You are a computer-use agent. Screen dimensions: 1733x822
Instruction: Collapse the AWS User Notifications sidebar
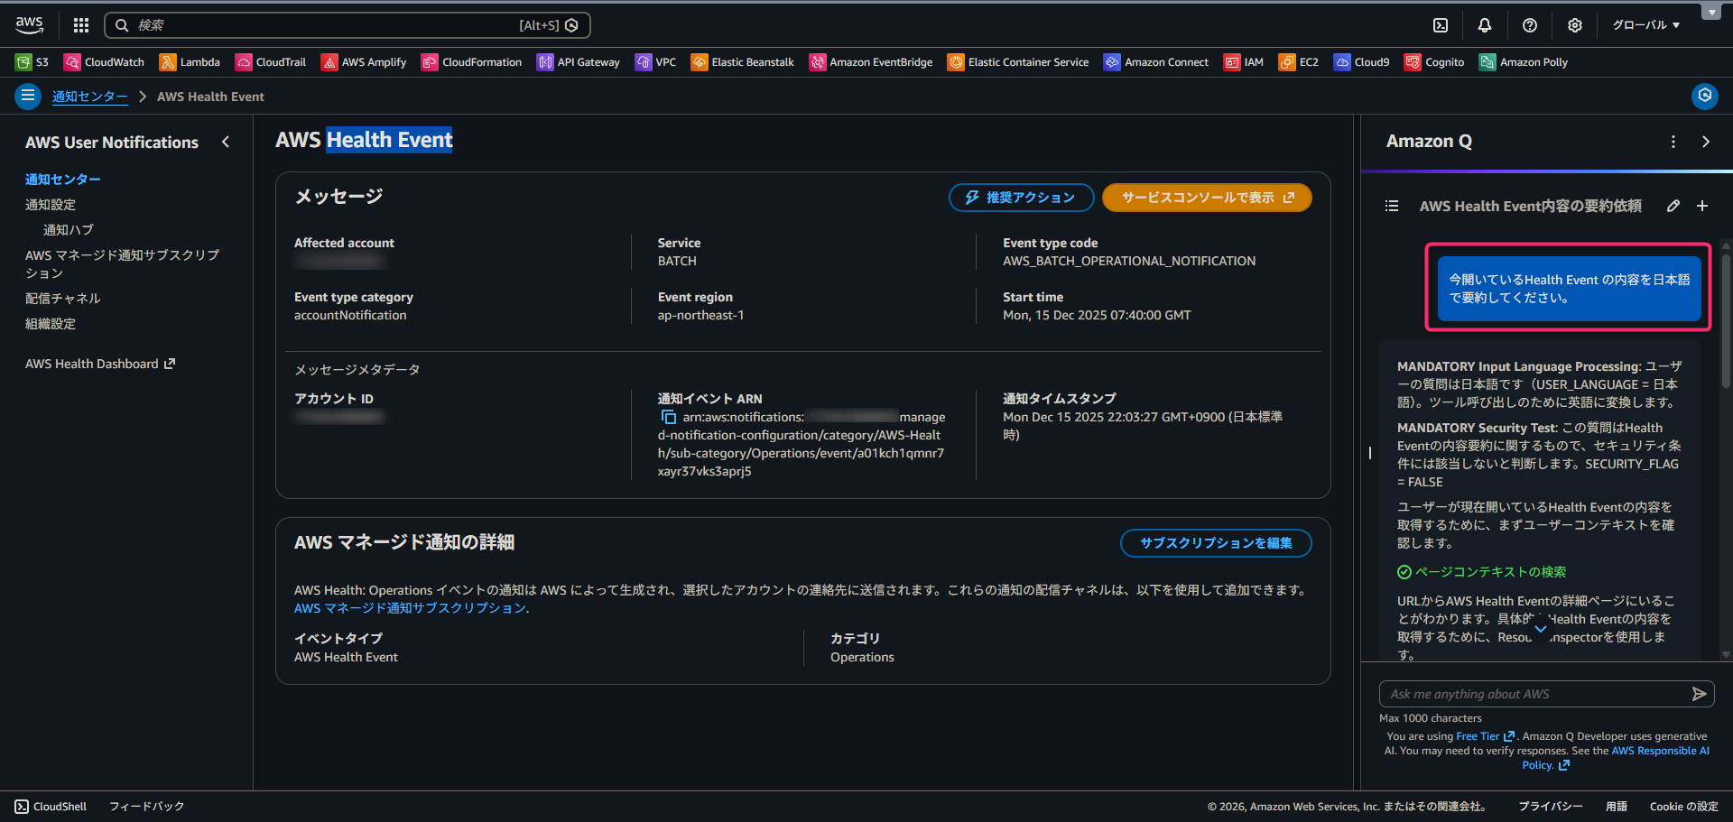(x=226, y=142)
